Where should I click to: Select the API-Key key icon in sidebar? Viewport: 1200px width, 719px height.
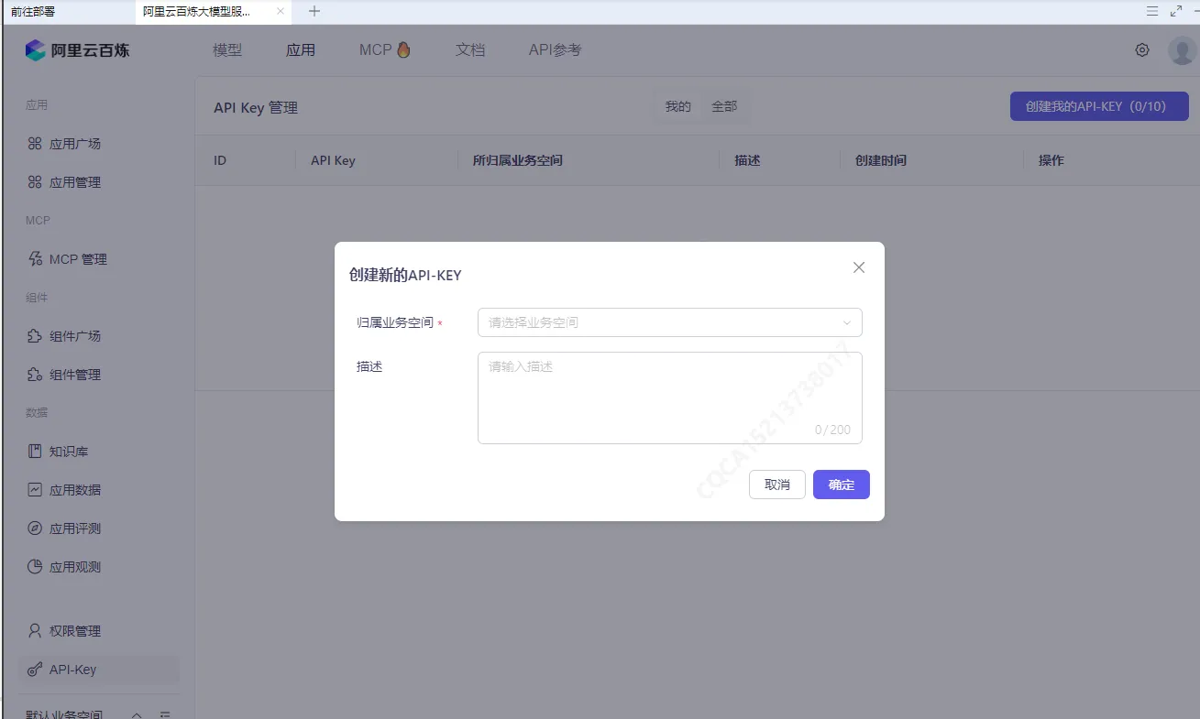tap(35, 670)
